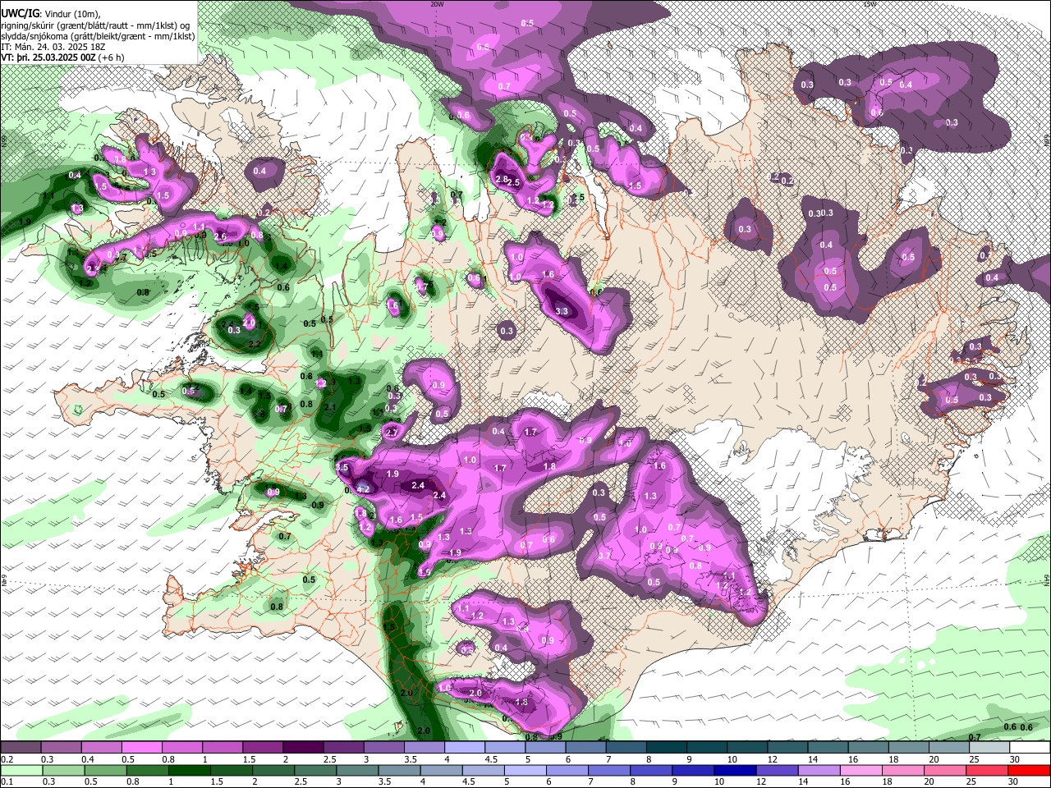1051x788 pixels.
Task: Click the 0.2 label on the snow scale
Action: point(7,759)
